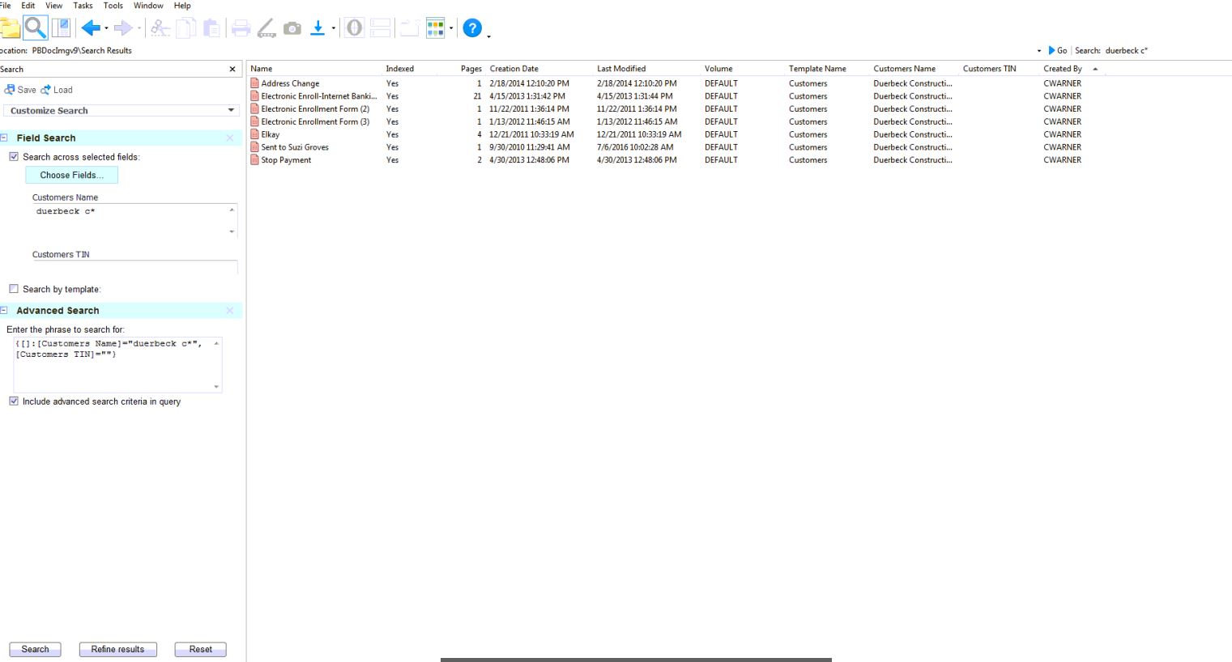Click the Scan document toolbar icon

[x=266, y=28]
